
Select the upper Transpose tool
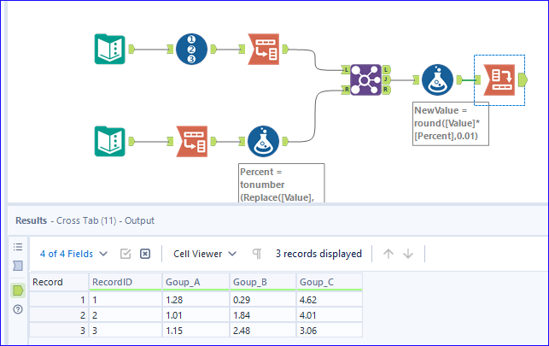click(x=264, y=49)
